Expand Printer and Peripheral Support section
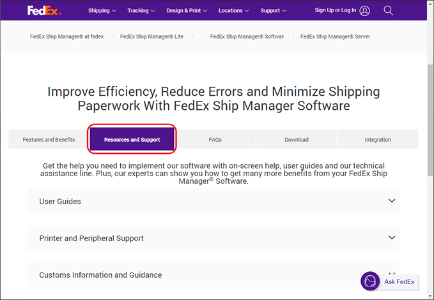The image size is (434, 300). pos(213,238)
